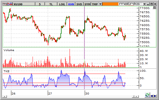Click the Volume indicator label
159x100 pixels.
(9, 50)
